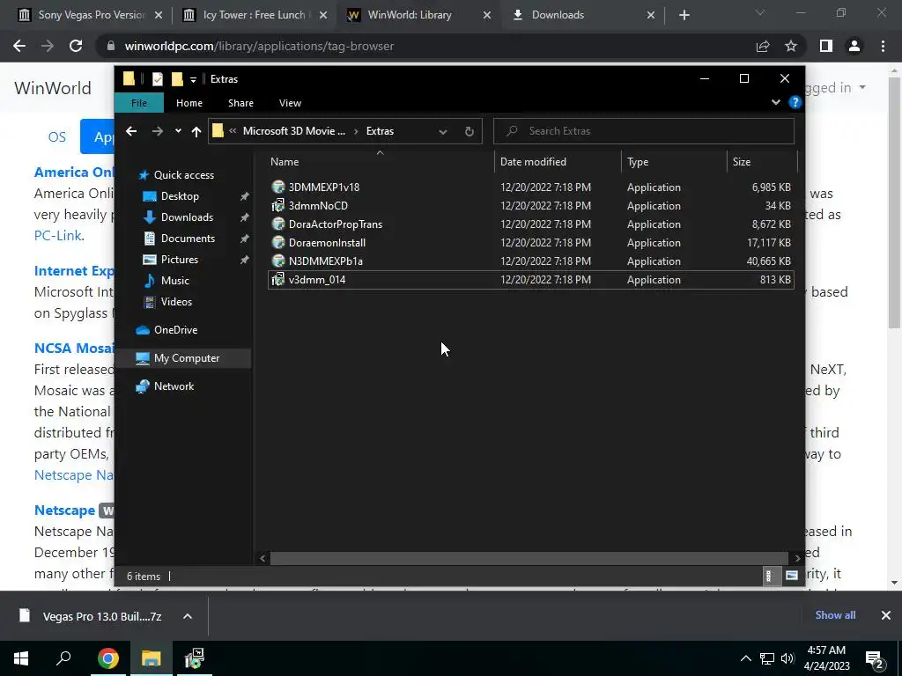Go forward in File Explorer
The width and height of the screenshot is (902, 676).
[x=157, y=131]
